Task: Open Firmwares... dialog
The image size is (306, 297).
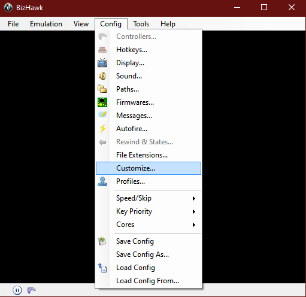Action: (149, 102)
